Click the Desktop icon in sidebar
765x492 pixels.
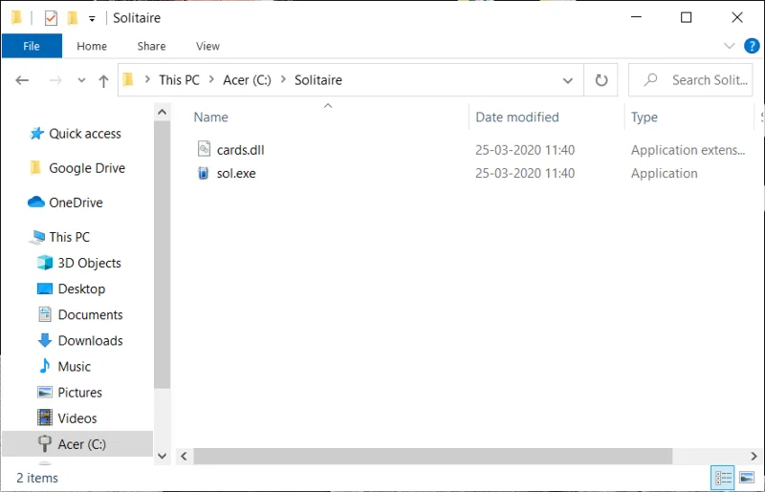coord(45,289)
